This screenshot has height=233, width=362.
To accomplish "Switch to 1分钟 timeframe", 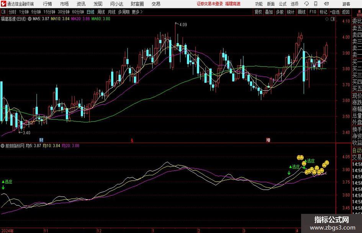I will point(23,12).
